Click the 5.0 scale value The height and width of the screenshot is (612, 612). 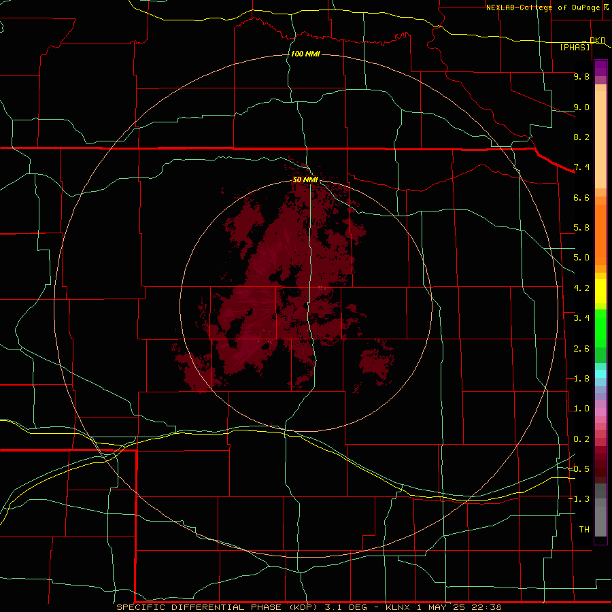click(x=581, y=258)
